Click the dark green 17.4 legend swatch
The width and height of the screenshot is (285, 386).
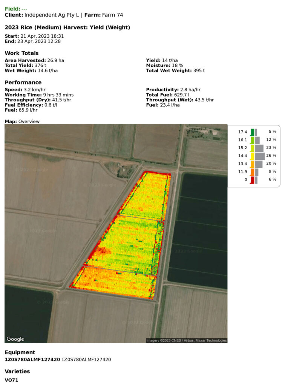pos(252,132)
